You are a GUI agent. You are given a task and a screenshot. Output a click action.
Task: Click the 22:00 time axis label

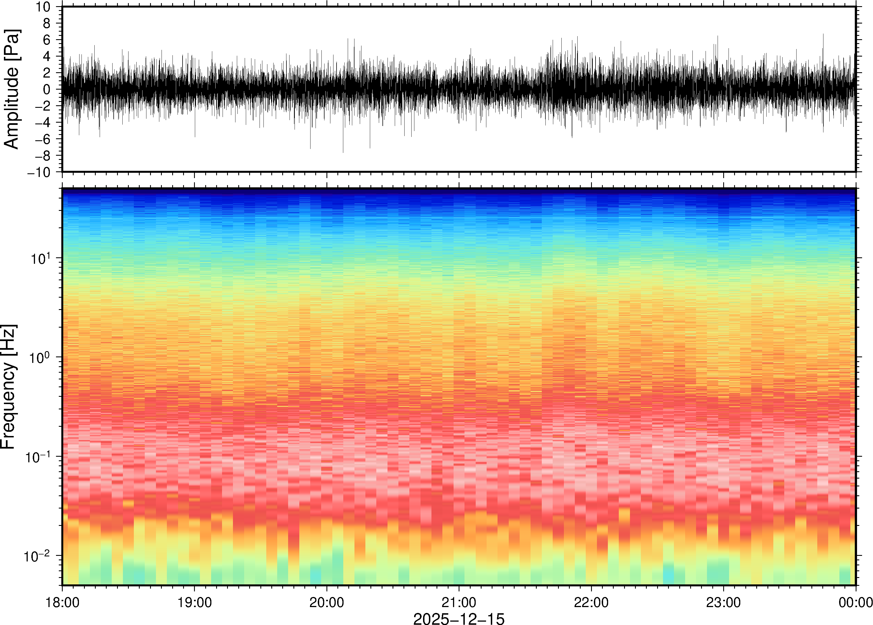click(591, 602)
